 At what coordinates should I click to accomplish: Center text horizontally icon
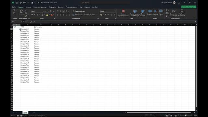61,15
